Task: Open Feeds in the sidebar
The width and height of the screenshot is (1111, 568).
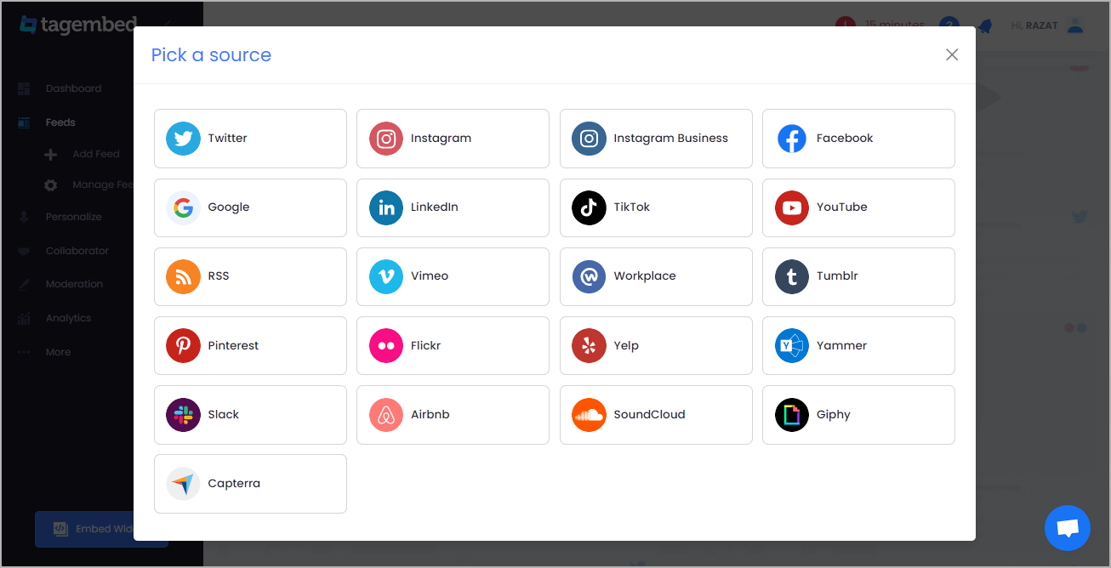Action: pyautogui.click(x=60, y=122)
